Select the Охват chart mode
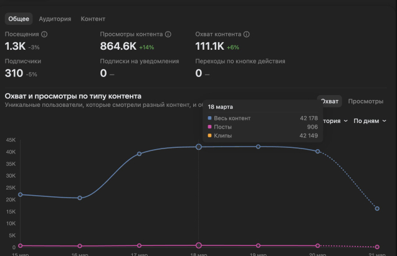This screenshot has height=256, width=397. coord(329,101)
